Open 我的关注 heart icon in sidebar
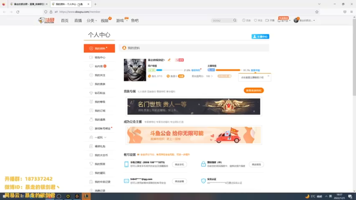The image size is (356, 200). tap(91, 75)
